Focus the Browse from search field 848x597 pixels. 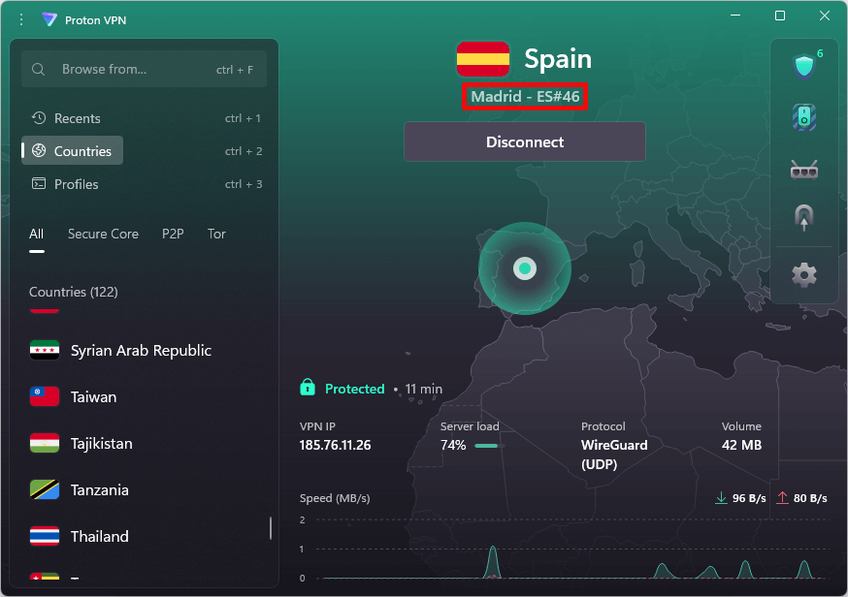(x=144, y=69)
